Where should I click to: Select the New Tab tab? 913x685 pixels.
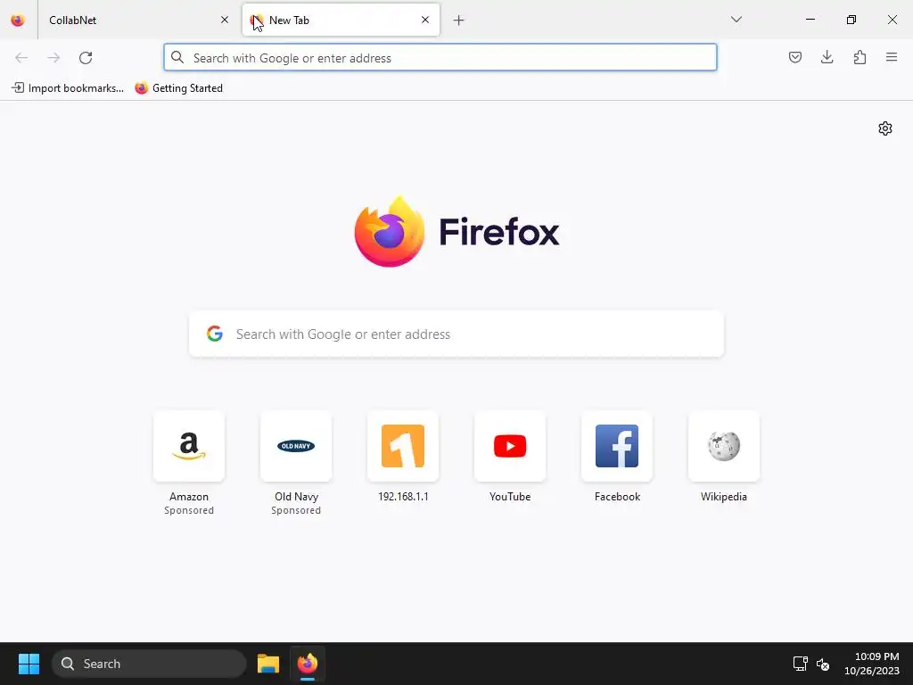[341, 20]
